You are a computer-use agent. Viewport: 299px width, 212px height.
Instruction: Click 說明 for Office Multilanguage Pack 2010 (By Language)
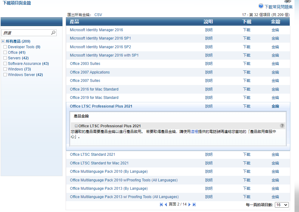pyautogui.click(x=209, y=172)
